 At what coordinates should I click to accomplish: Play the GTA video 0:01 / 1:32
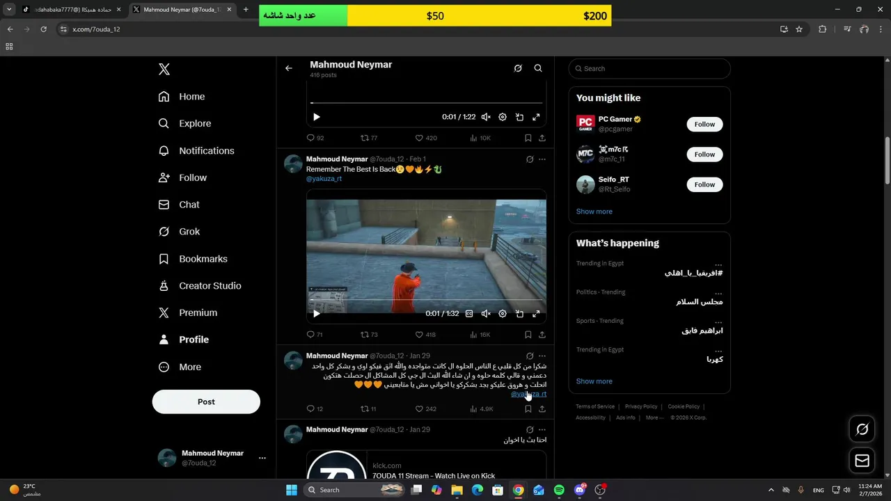[x=317, y=314]
